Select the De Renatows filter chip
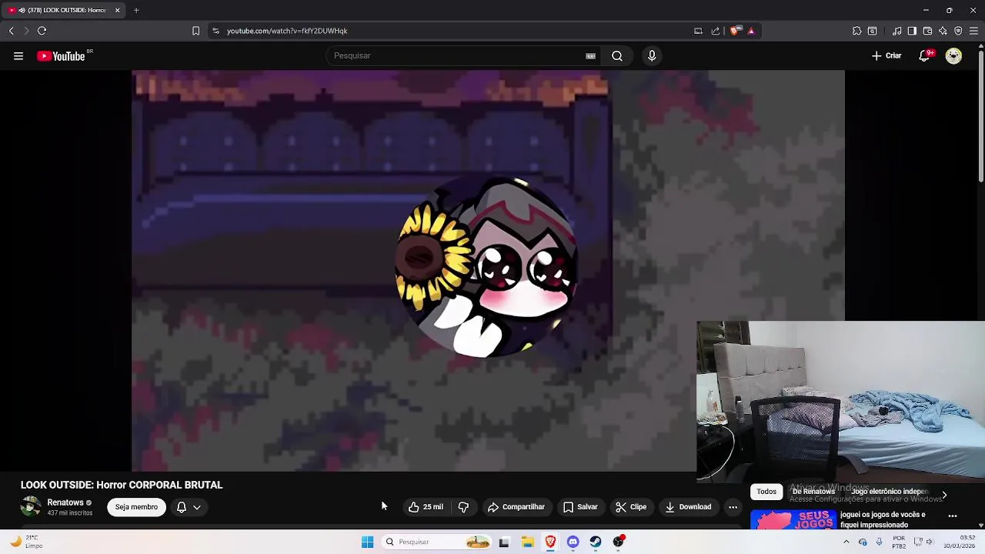Screen dimensions: 985x554 point(813,492)
